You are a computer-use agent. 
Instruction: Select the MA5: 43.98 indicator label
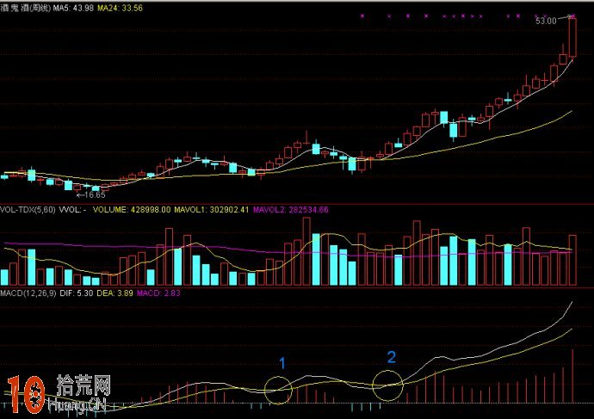click(x=73, y=8)
